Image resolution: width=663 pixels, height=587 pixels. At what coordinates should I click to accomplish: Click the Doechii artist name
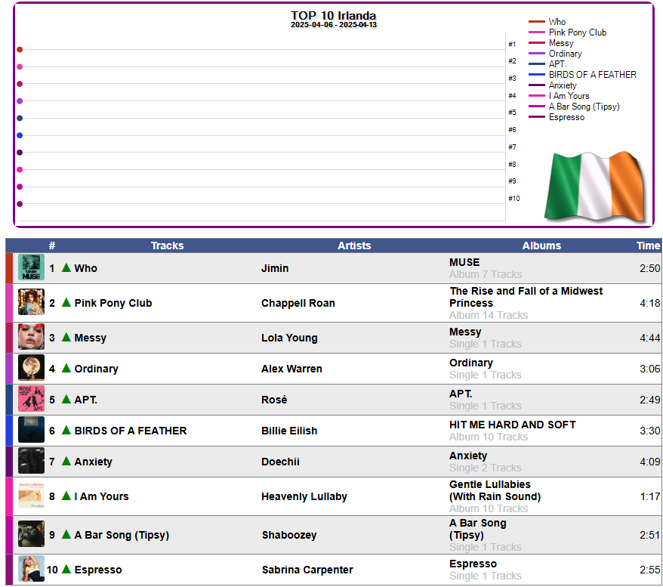280,462
